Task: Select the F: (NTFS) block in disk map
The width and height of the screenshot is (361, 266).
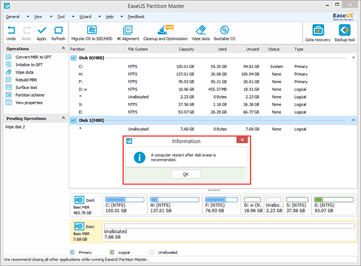Action: click(221, 205)
